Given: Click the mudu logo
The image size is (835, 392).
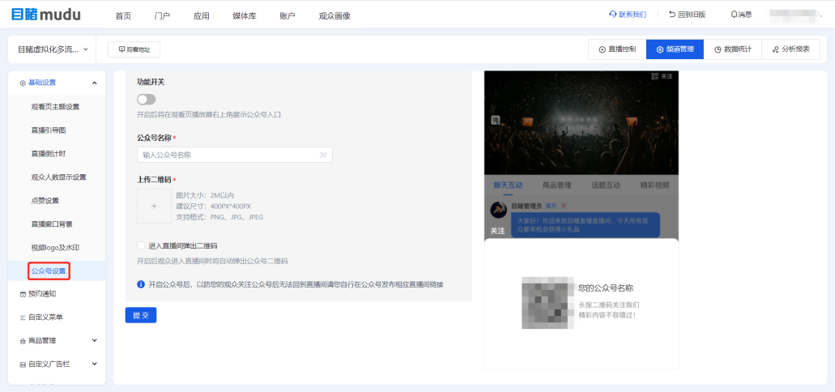Looking at the screenshot, I should pyautogui.click(x=46, y=15).
